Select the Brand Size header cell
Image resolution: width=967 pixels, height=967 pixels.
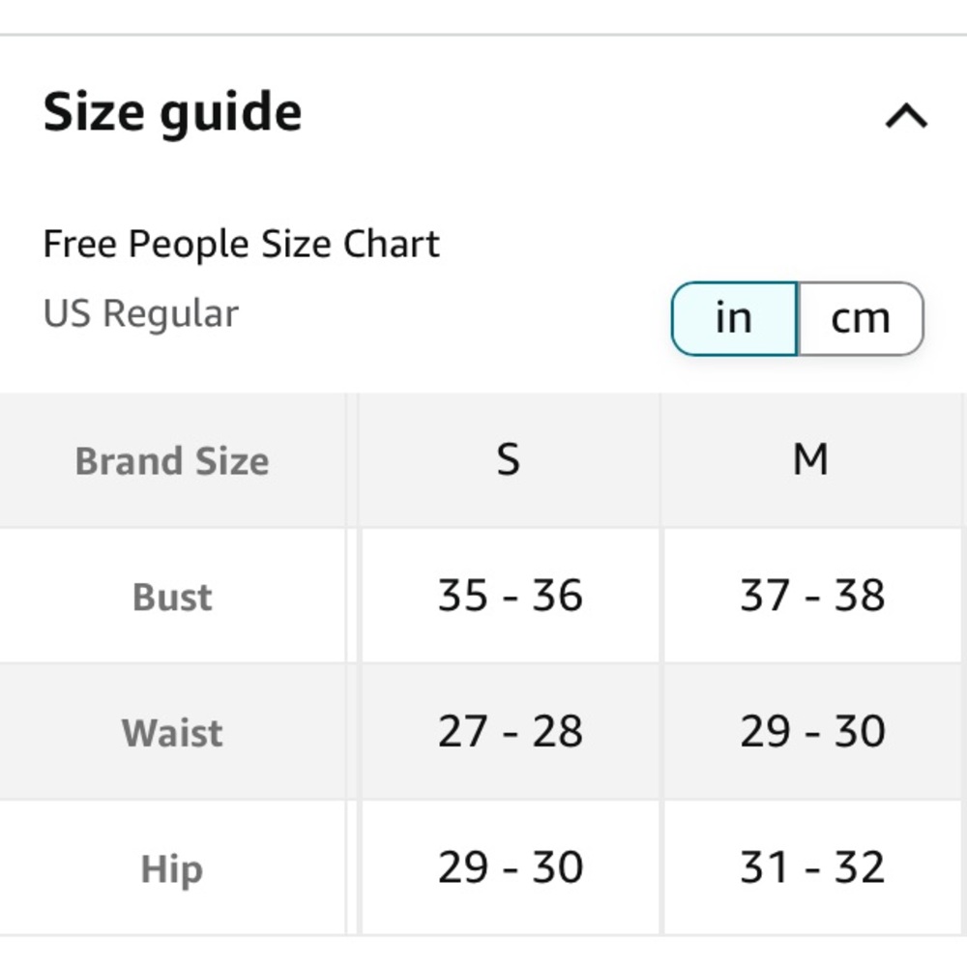coord(172,460)
